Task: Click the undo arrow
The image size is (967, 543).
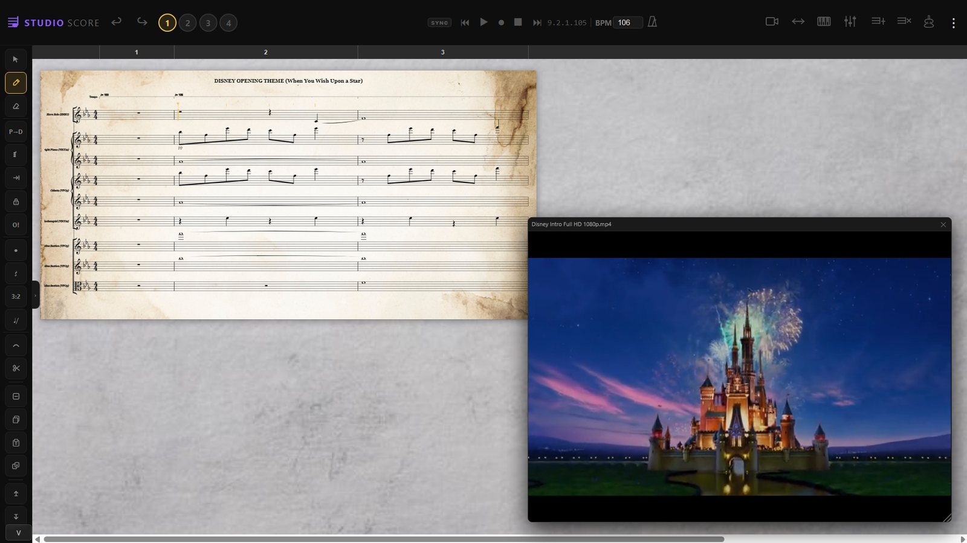Action: point(117,22)
